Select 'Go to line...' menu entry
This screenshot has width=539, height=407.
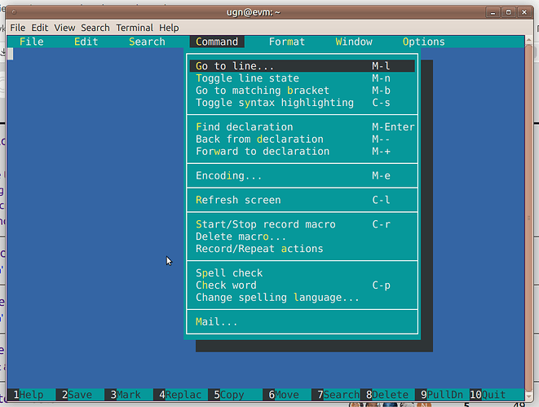(x=235, y=66)
